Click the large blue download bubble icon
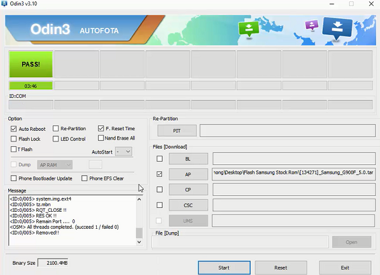The height and width of the screenshot is (275, 380). point(337,28)
